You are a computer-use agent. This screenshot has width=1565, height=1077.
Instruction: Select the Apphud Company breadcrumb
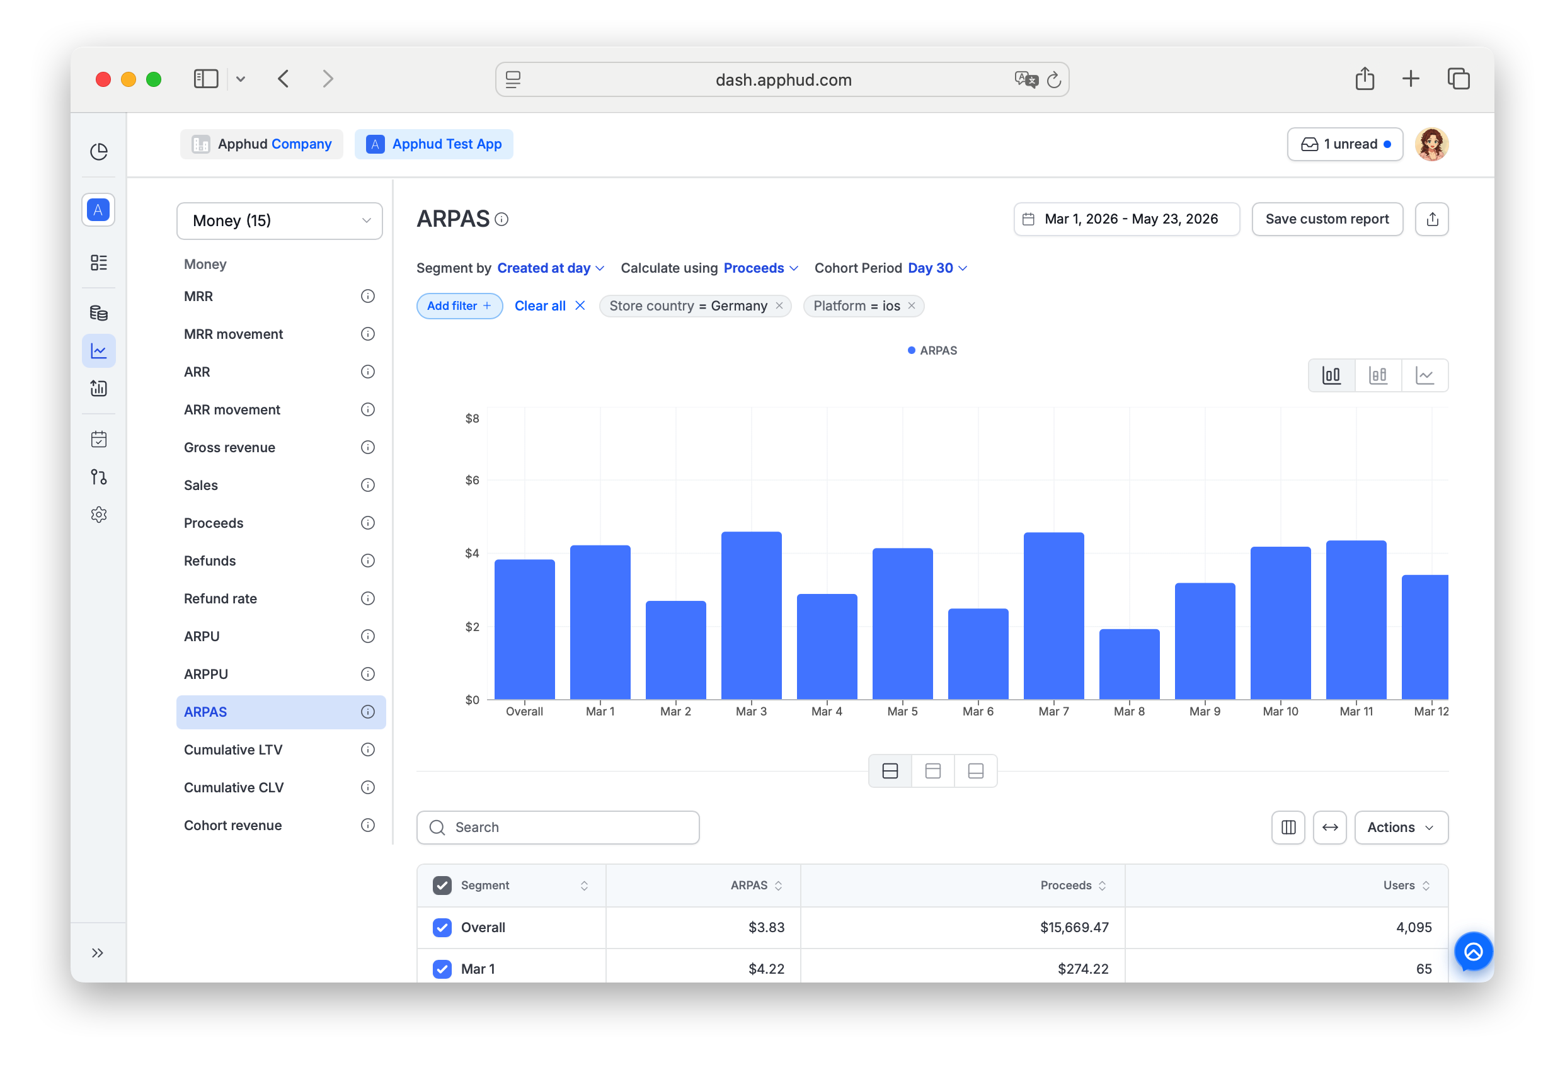[262, 144]
